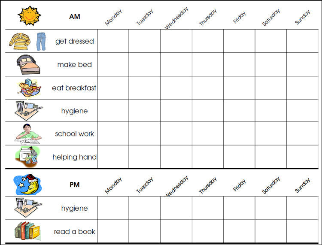Image resolution: width=322 pixels, height=245 pixels.
Task: Click the blue jeans icon
Action: [x=41, y=41]
